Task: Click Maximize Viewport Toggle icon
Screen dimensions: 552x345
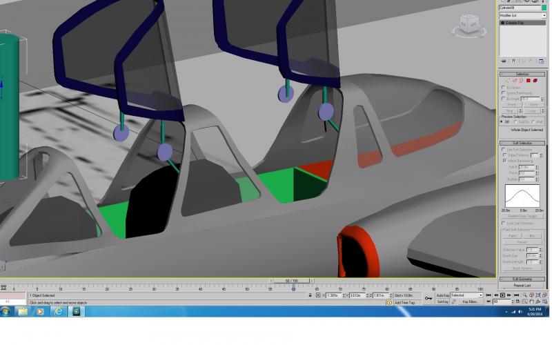Action: click(544, 302)
